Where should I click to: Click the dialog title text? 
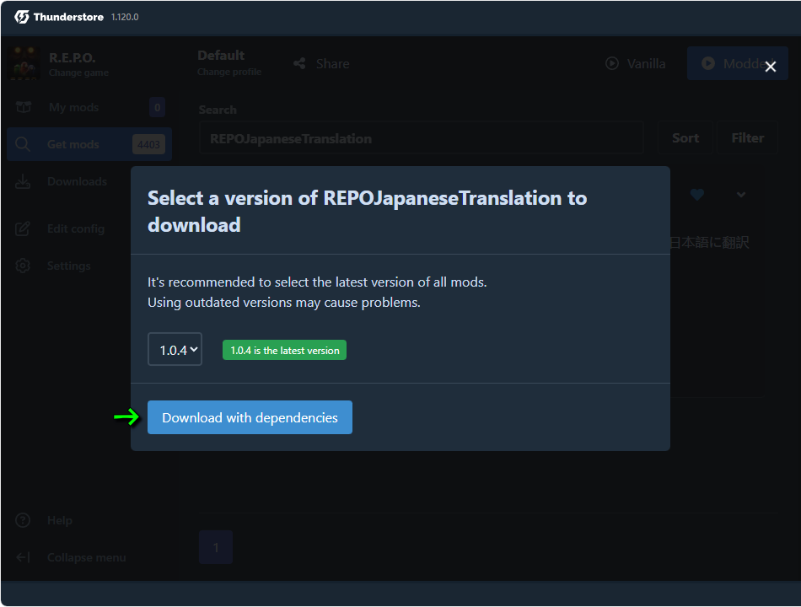[x=367, y=212]
